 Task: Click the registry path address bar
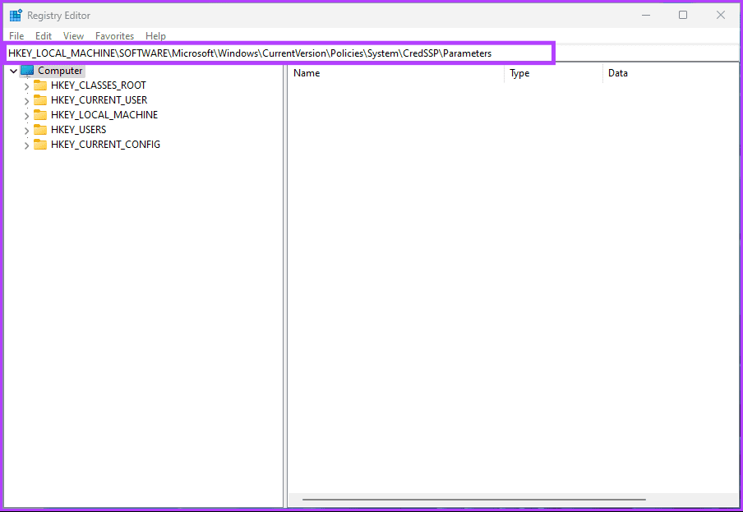(279, 53)
